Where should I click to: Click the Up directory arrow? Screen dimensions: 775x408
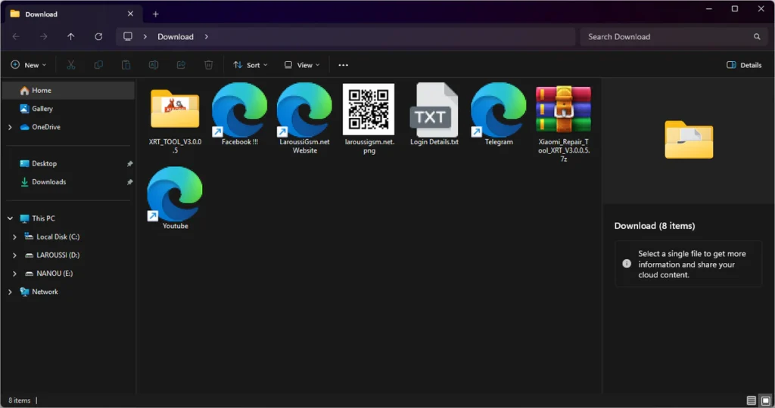click(70, 36)
